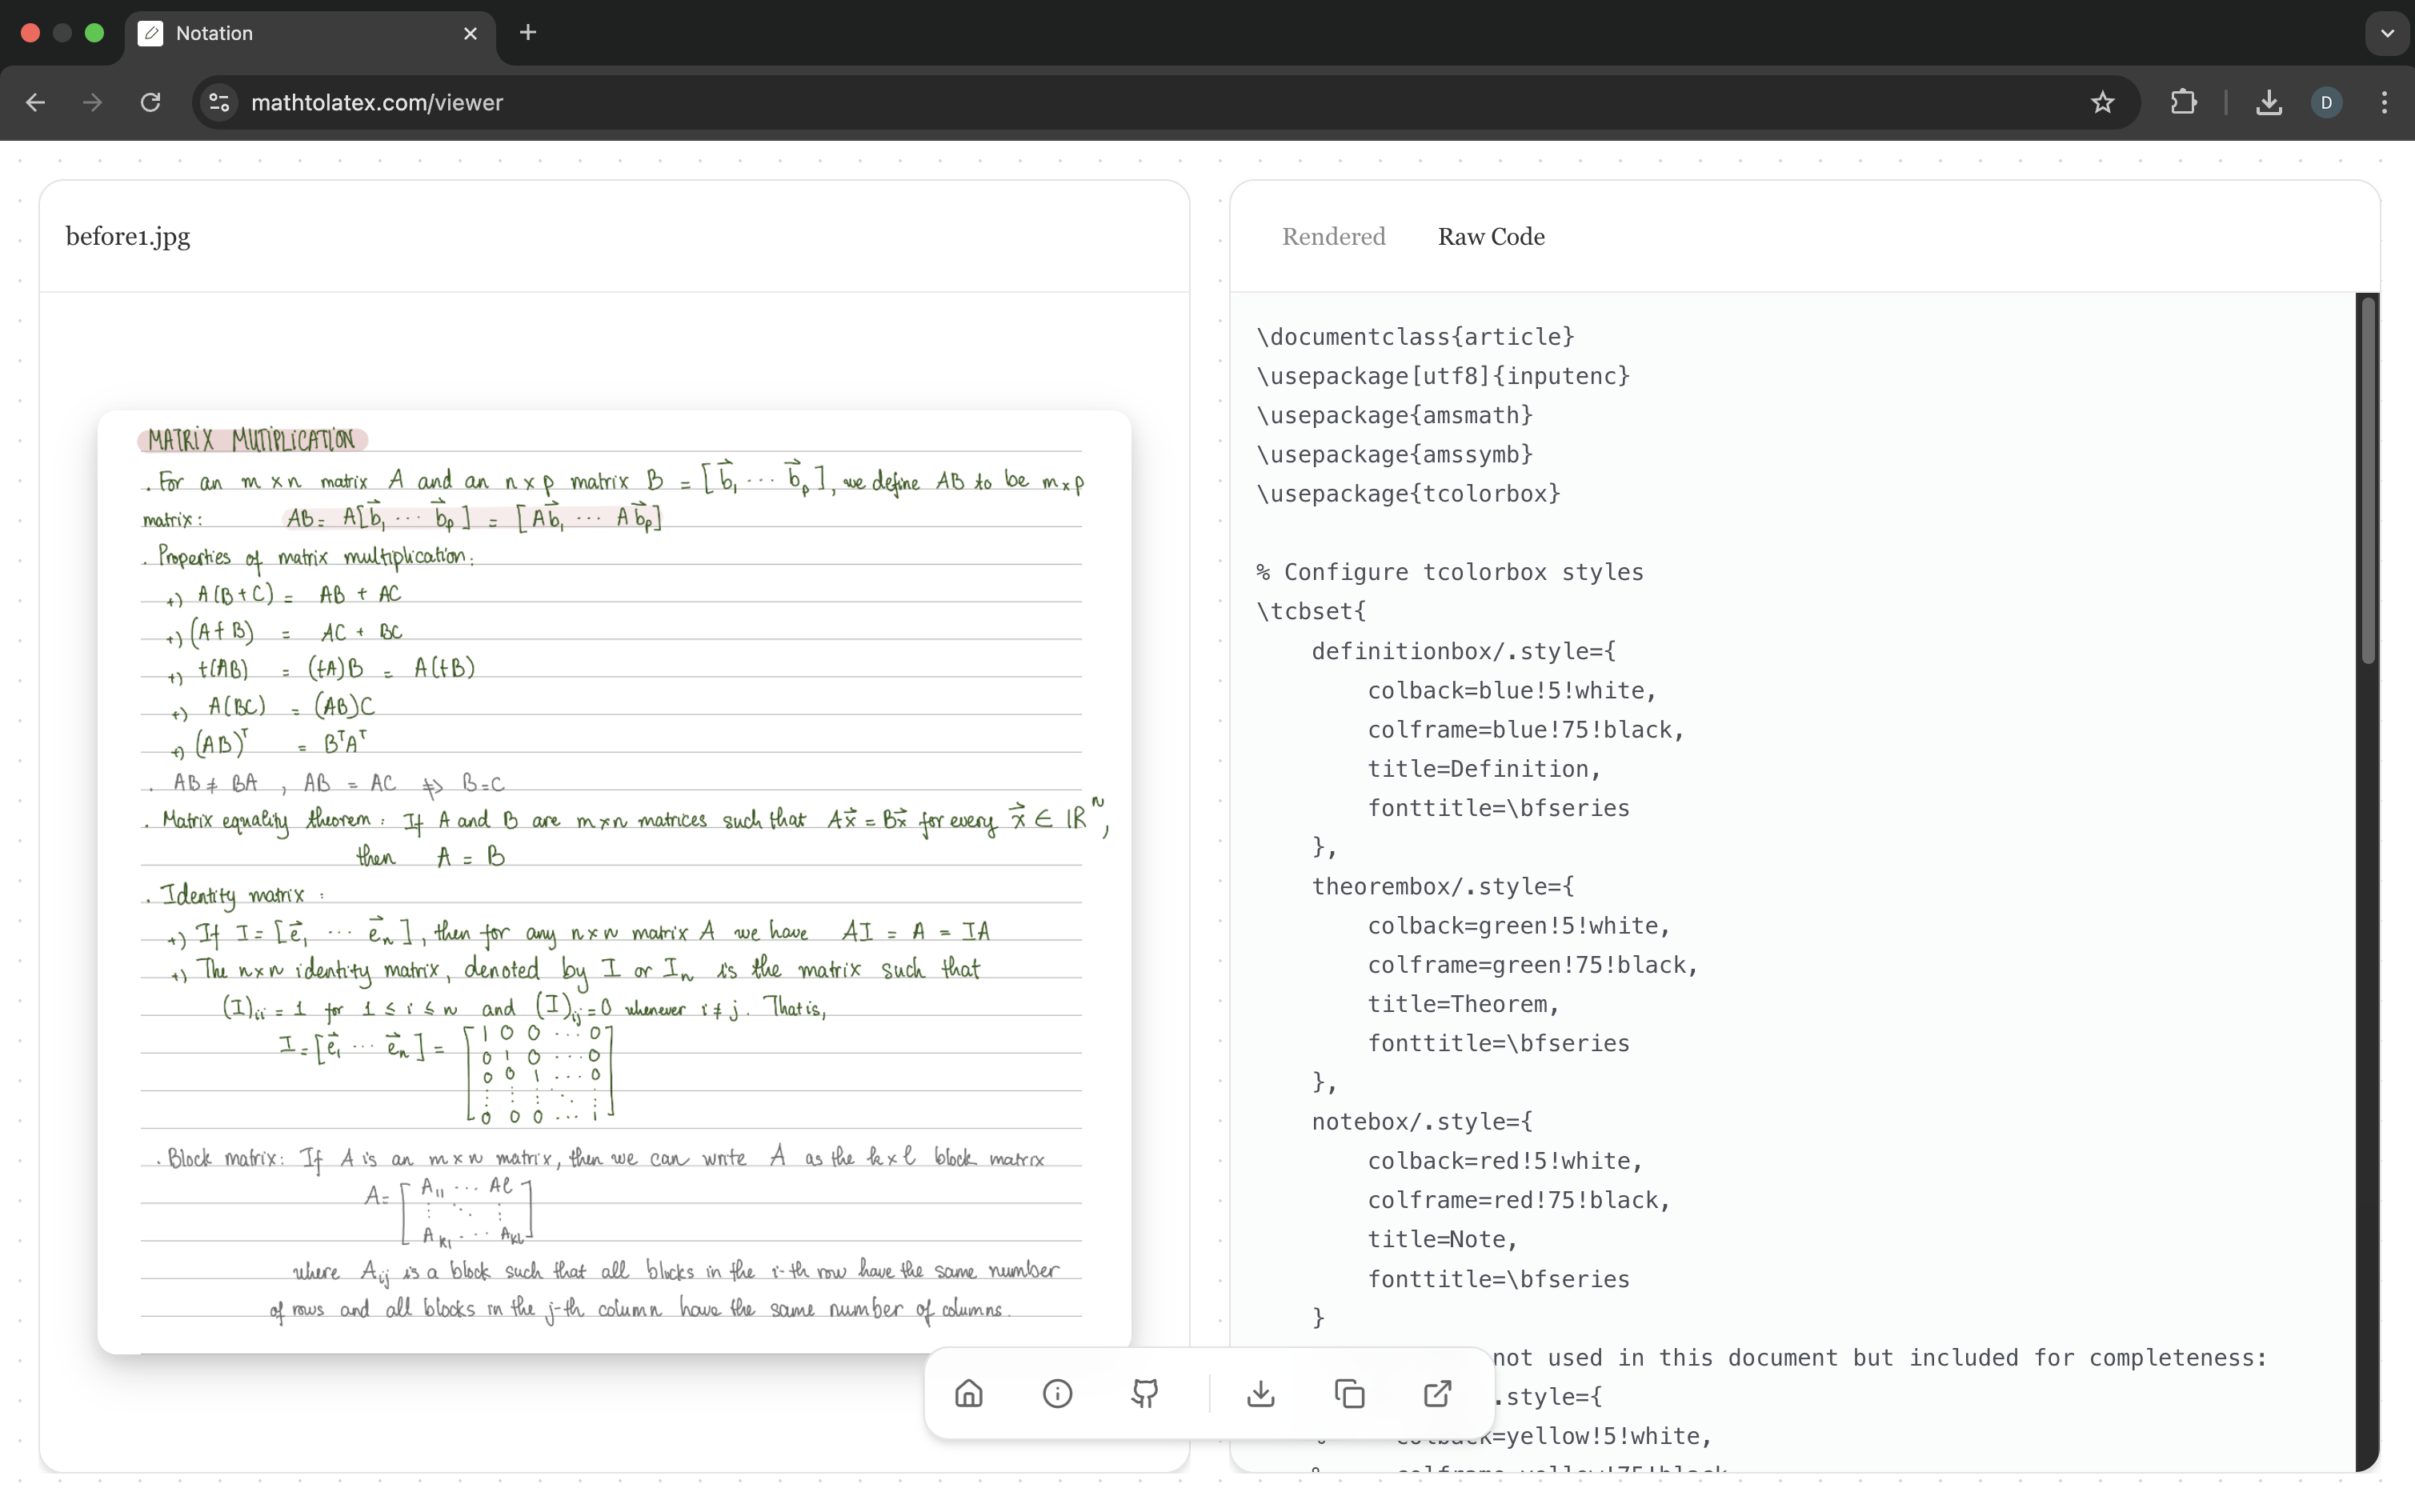The width and height of the screenshot is (2415, 1512).
Task: Switch to the Rendered tab
Action: point(1333,236)
